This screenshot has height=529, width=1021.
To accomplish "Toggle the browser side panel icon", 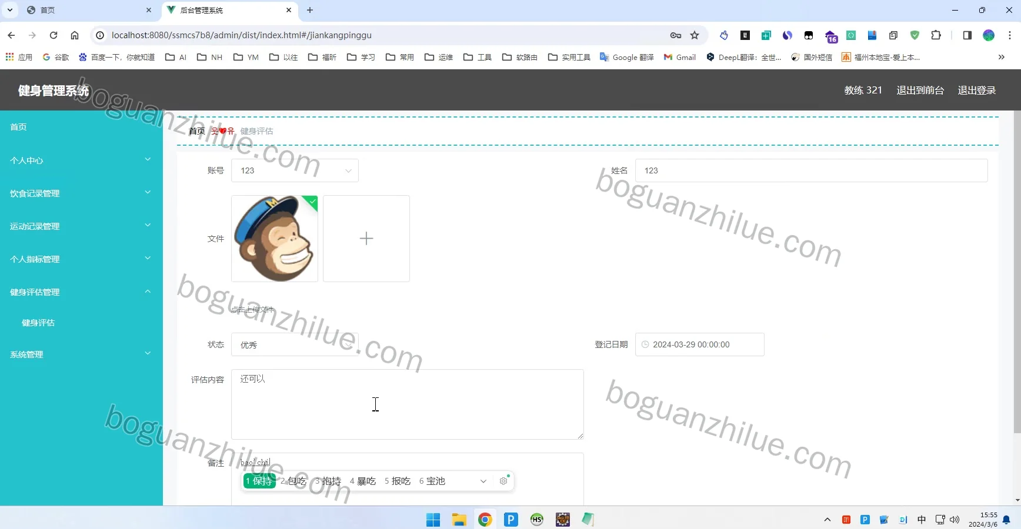I will (x=967, y=35).
